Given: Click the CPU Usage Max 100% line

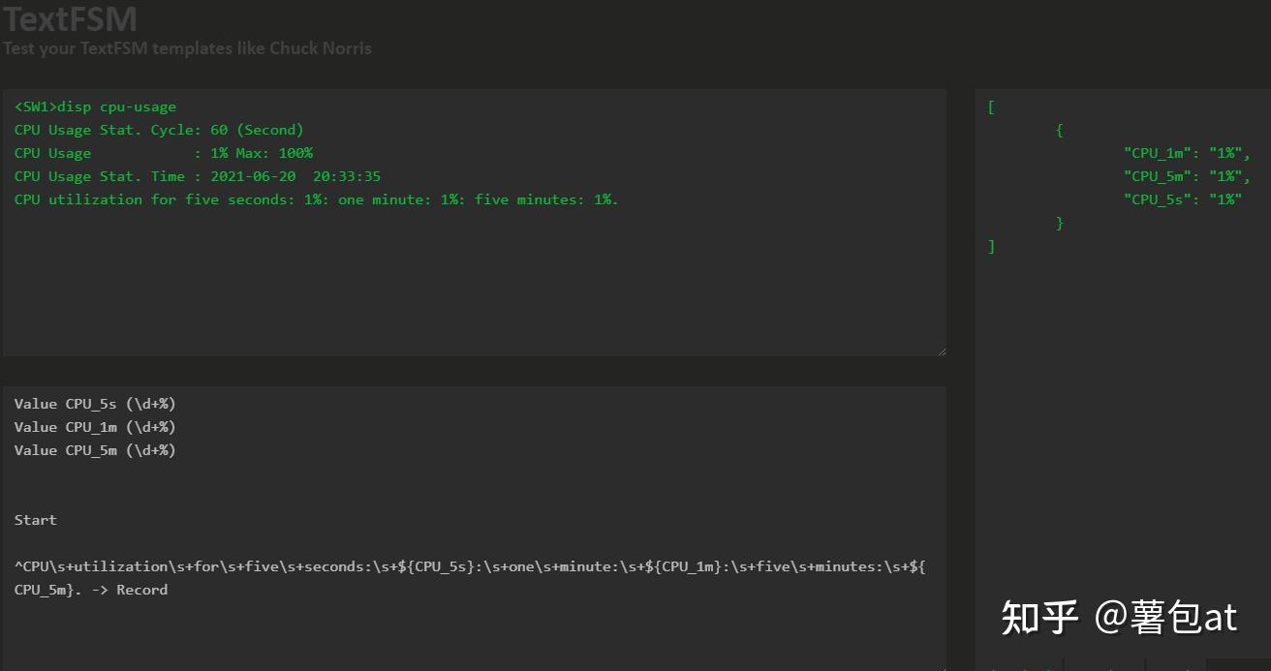Looking at the screenshot, I should tap(163, 153).
